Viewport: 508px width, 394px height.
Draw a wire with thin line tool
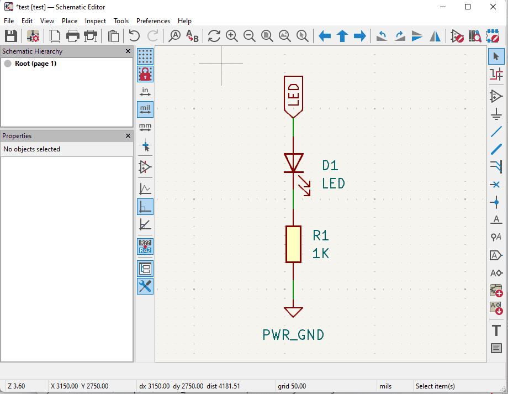pyautogui.click(x=496, y=132)
